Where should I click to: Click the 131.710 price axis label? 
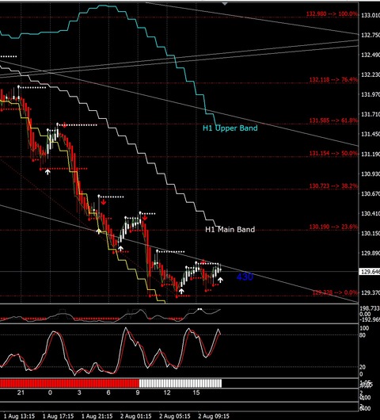coord(370,114)
